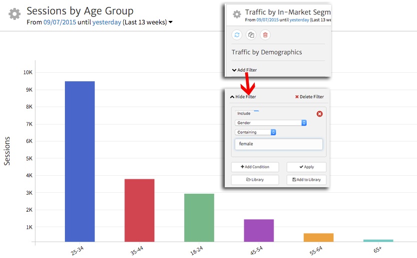
Task: Click the red trash delete icon
Action: coord(265,34)
